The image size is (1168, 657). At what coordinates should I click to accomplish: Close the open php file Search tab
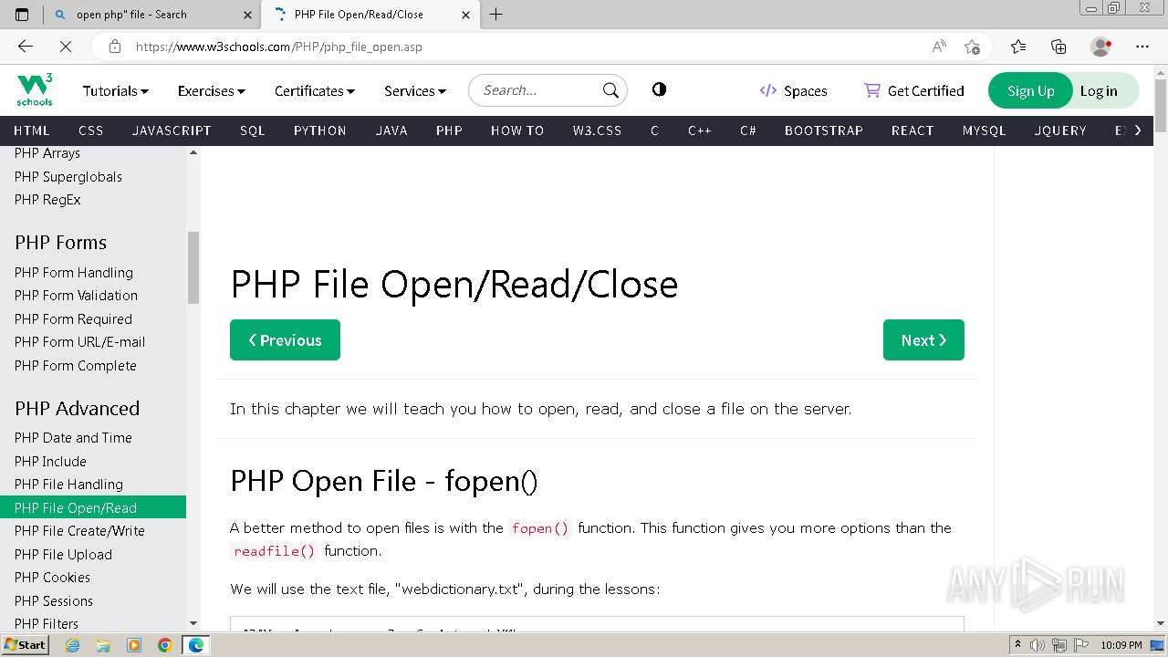[x=247, y=15]
